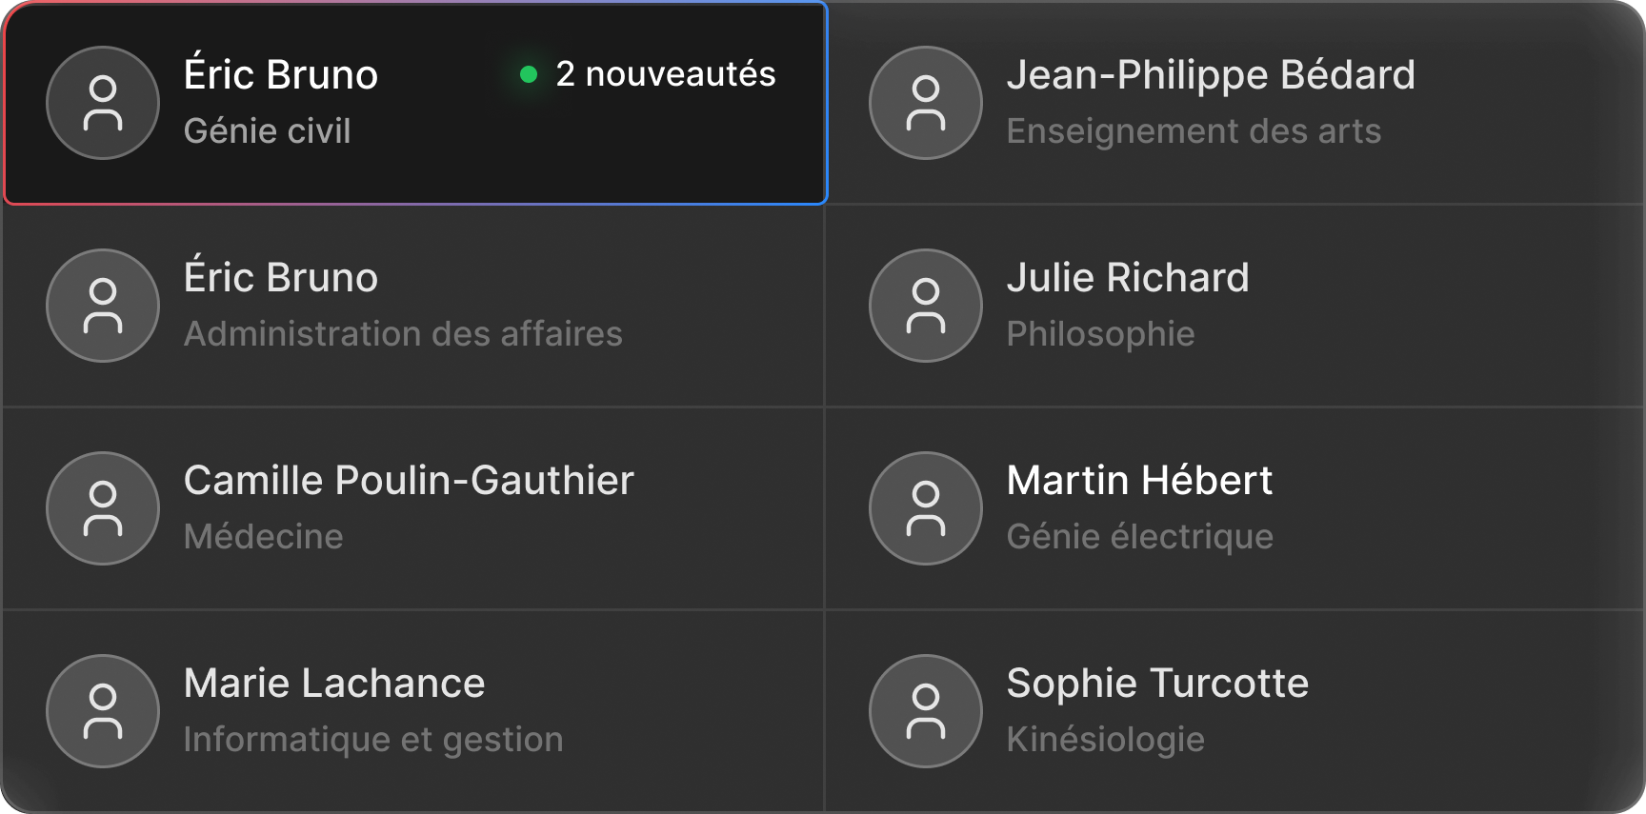Select the Éric Bruno name in Génie civil card
The height and width of the screenshot is (814, 1646).
pyautogui.click(x=281, y=75)
